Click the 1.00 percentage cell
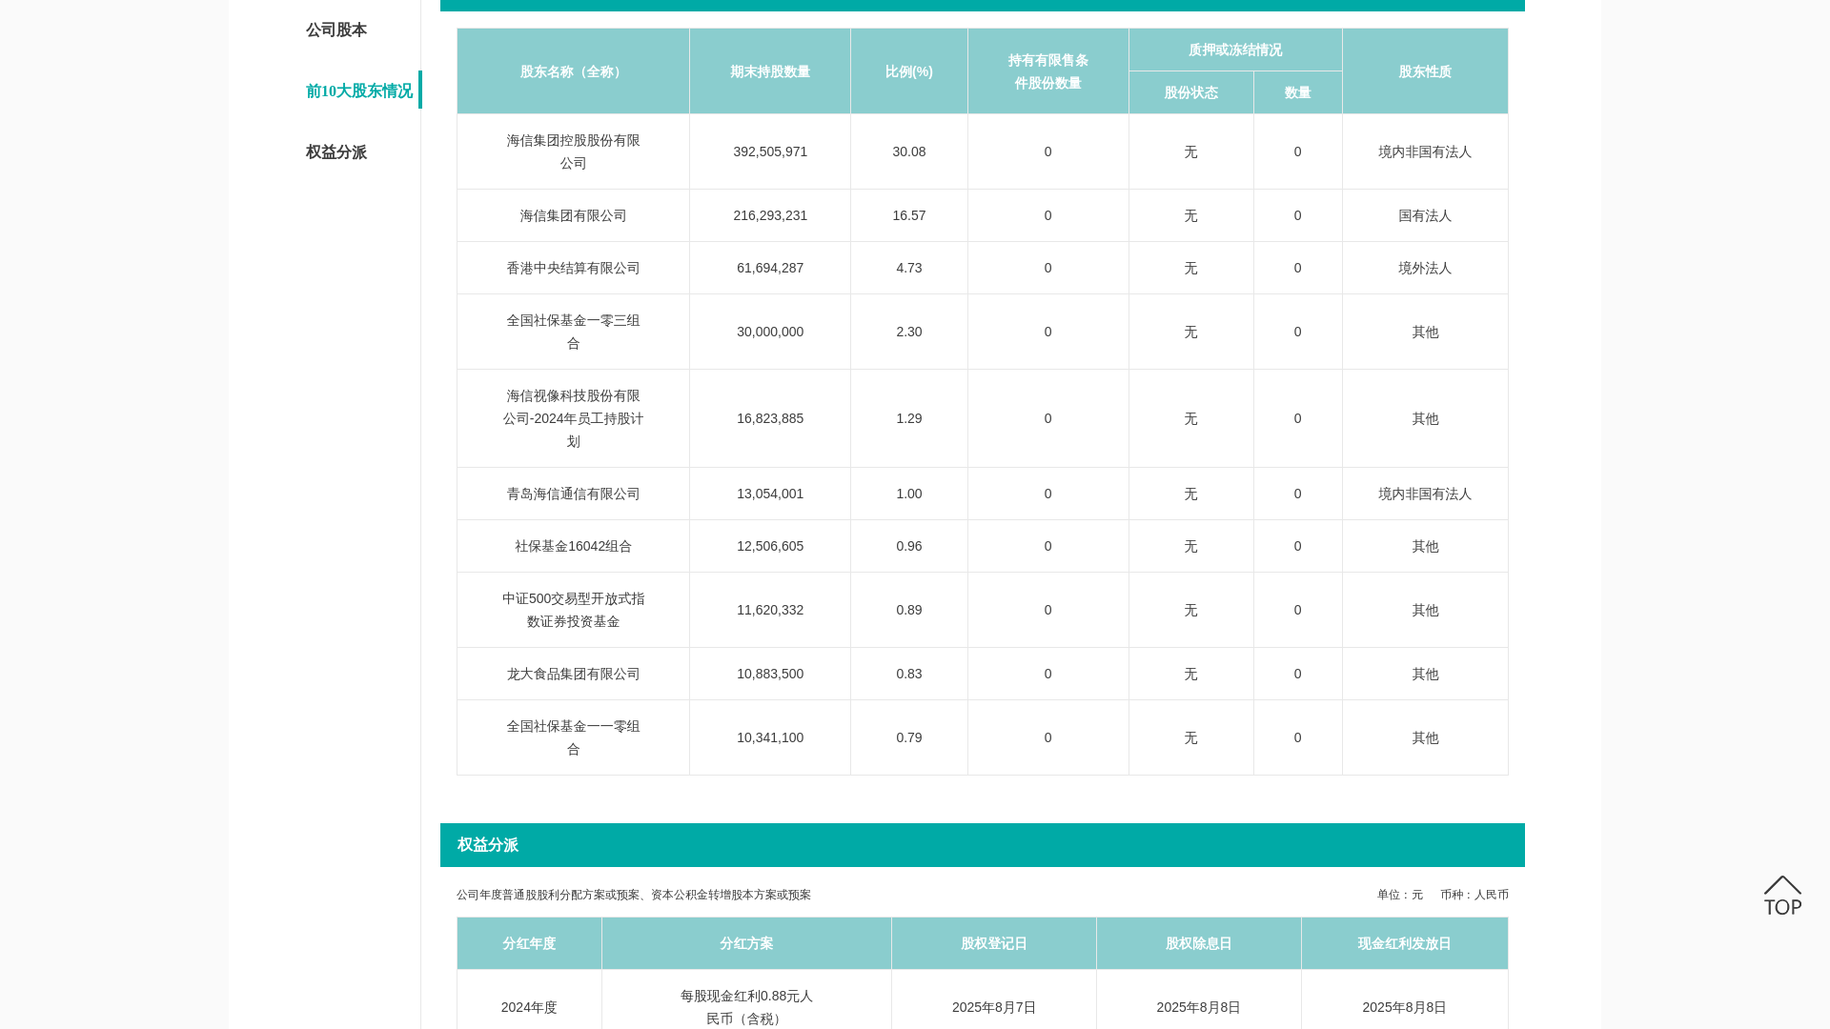The height and width of the screenshot is (1029, 1830). click(909, 494)
